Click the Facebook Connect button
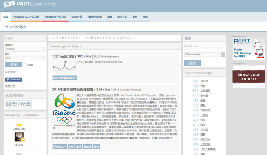Viewport: 267px width, 155px height. tap(14, 79)
